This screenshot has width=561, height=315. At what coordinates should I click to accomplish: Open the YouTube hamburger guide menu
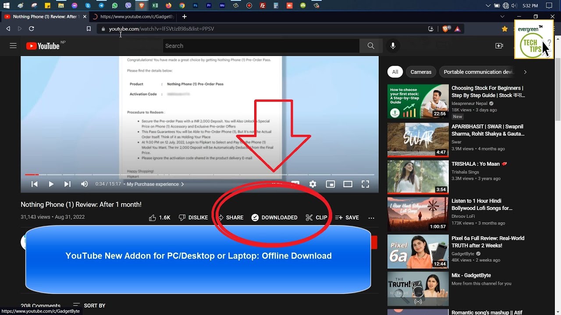coord(13,45)
